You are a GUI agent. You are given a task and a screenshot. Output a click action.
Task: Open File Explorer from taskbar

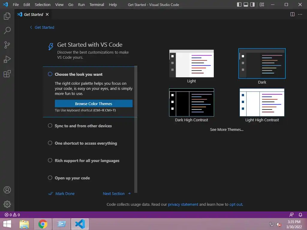pyautogui.click(x=24, y=224)
